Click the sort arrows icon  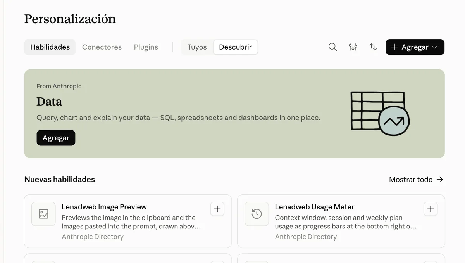pyautogui.click(x=373, y=47)
